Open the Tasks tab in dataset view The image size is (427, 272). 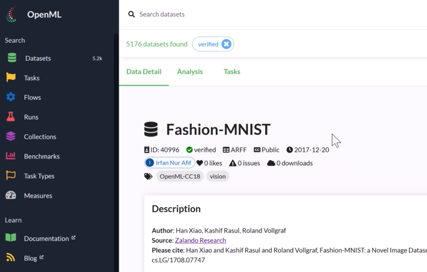click(232, 72)
